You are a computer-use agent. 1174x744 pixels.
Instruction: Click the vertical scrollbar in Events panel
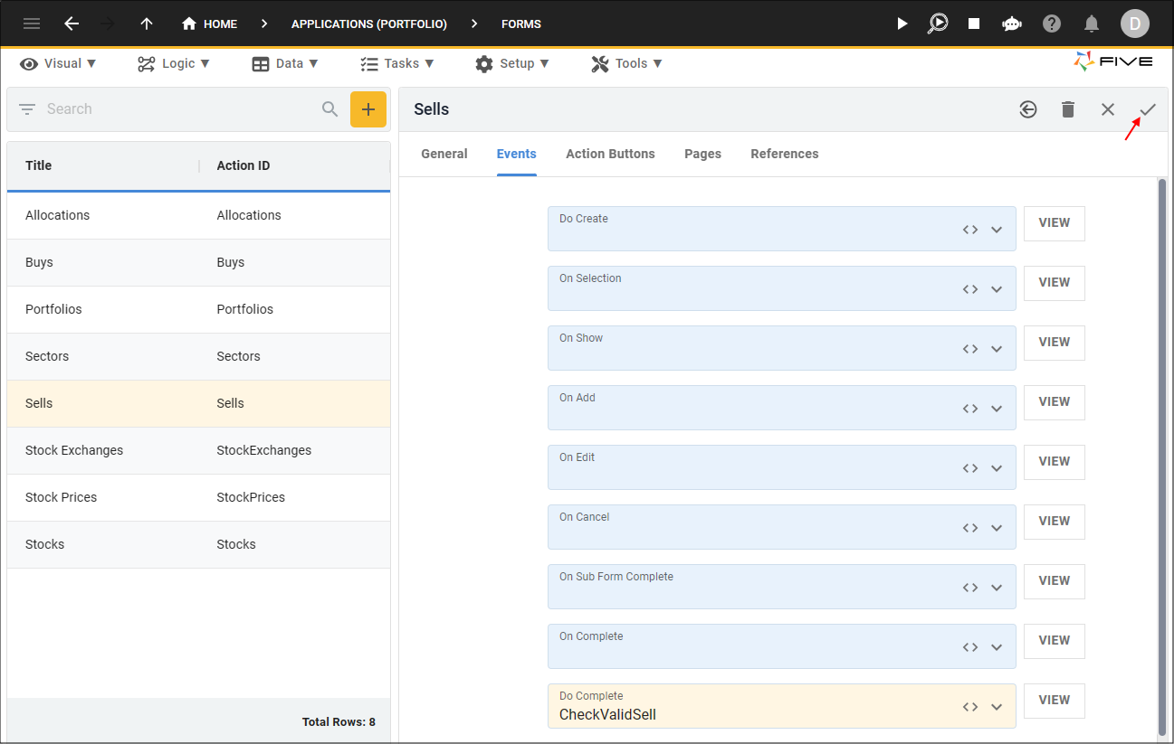coord(1162,457)
